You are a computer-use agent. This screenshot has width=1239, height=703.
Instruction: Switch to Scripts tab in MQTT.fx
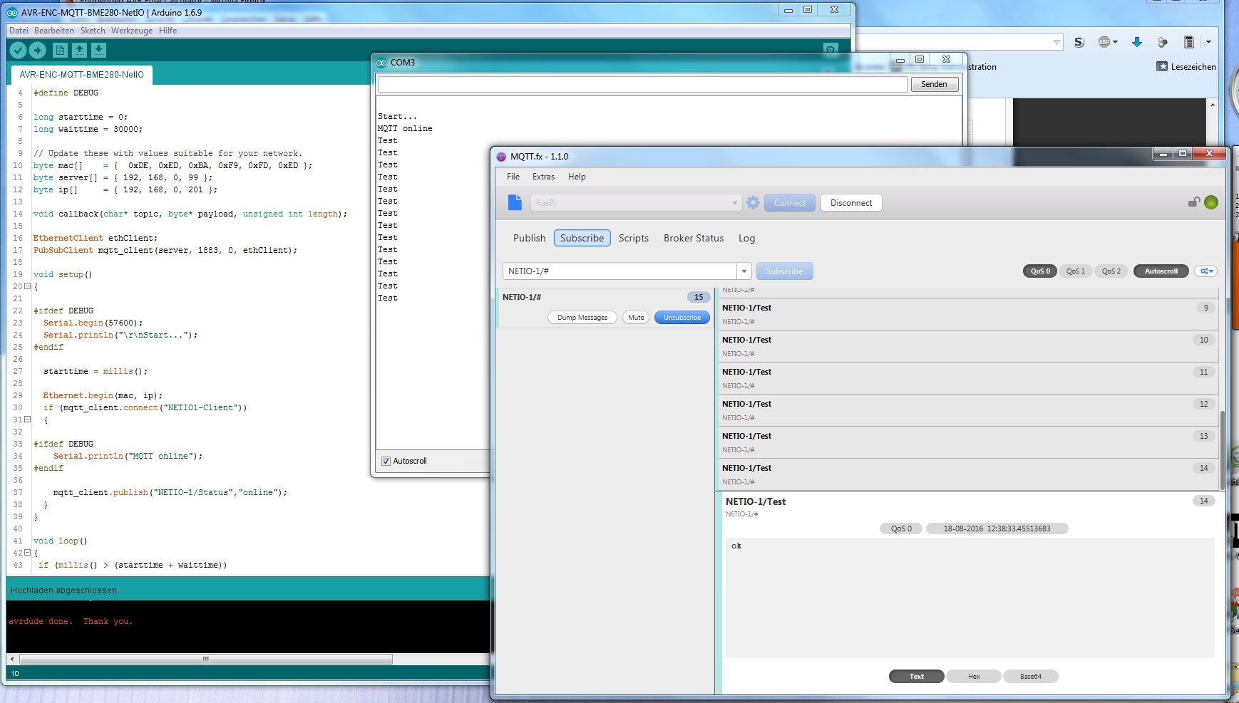[x=633, y=238]
